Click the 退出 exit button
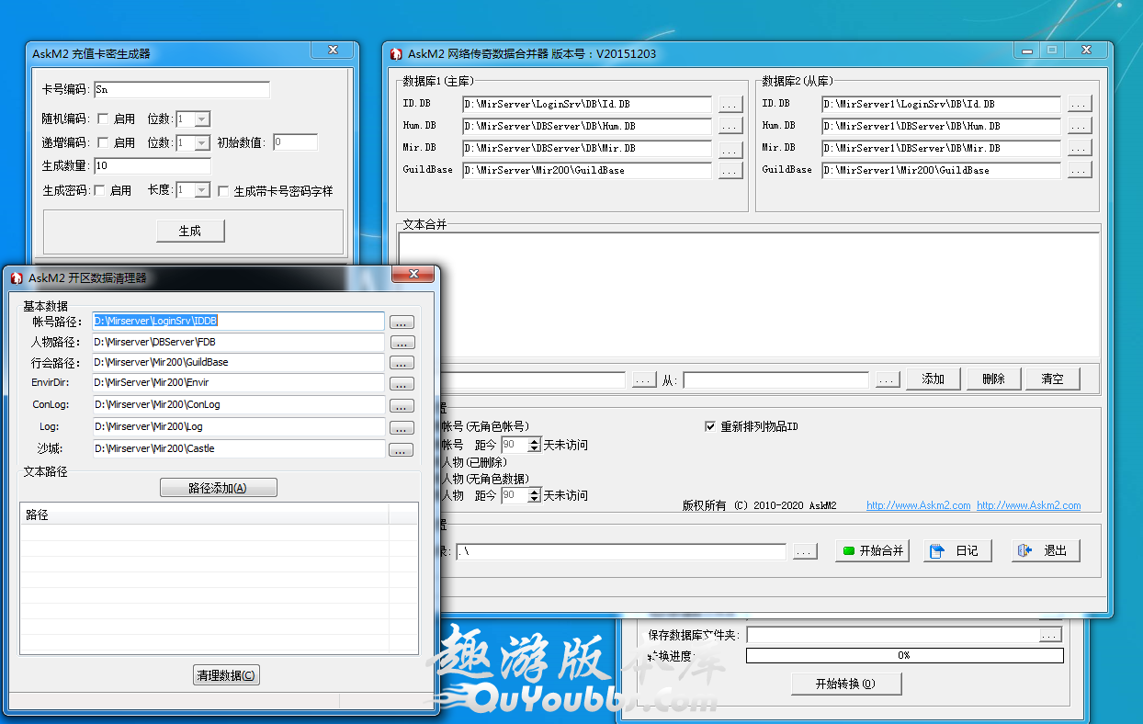The height and width of the screenshot is (724, 1143). click(1046, 550)
